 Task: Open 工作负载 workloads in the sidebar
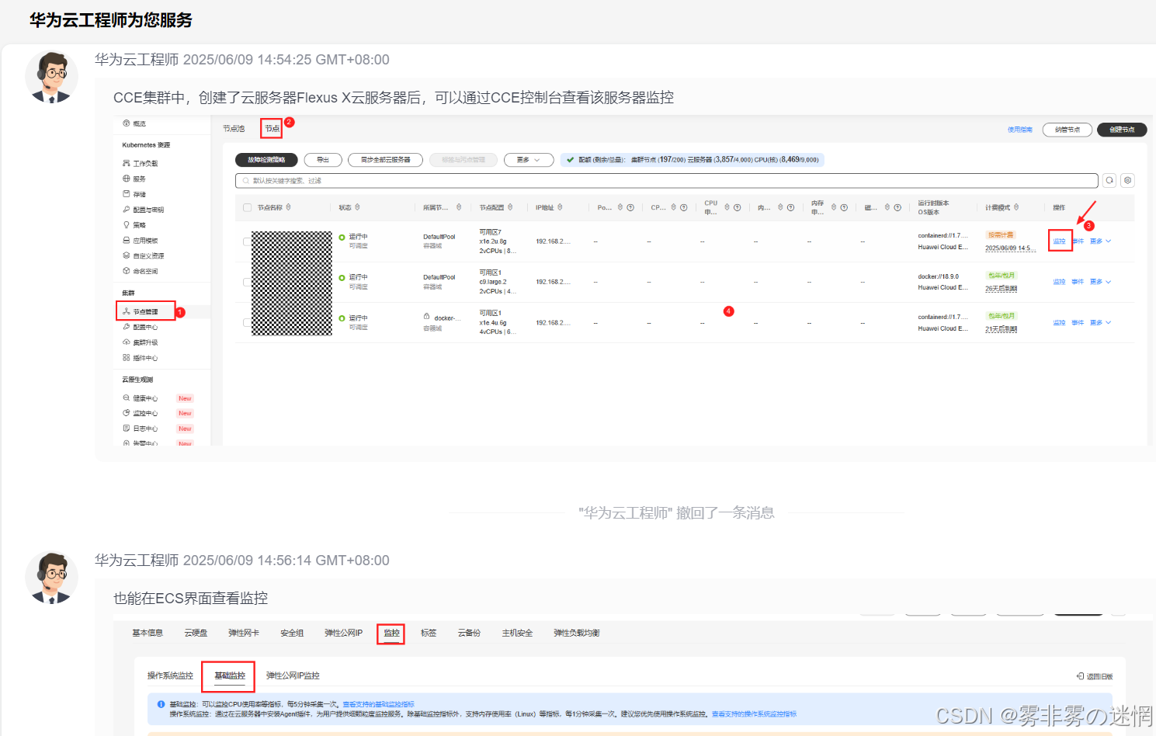tap(140, 163)
